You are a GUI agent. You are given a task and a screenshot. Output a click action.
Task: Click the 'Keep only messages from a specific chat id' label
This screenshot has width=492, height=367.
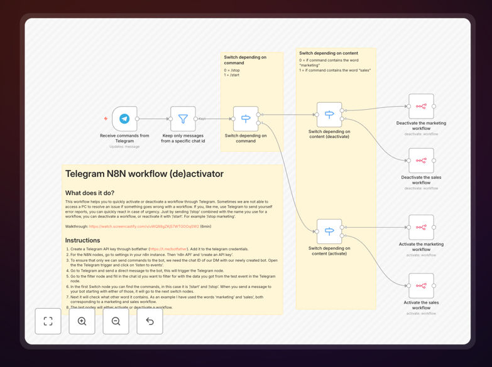click(183, 138)
